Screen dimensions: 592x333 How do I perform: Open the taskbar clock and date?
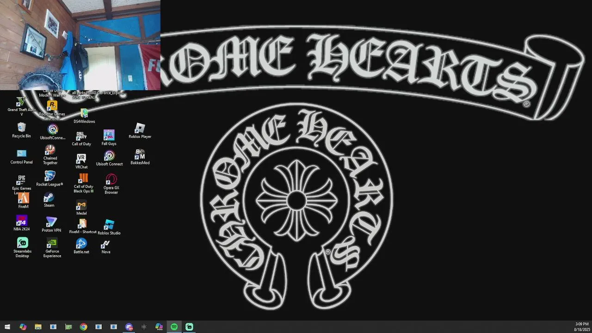pyautogui.click(x=582, y=327)
